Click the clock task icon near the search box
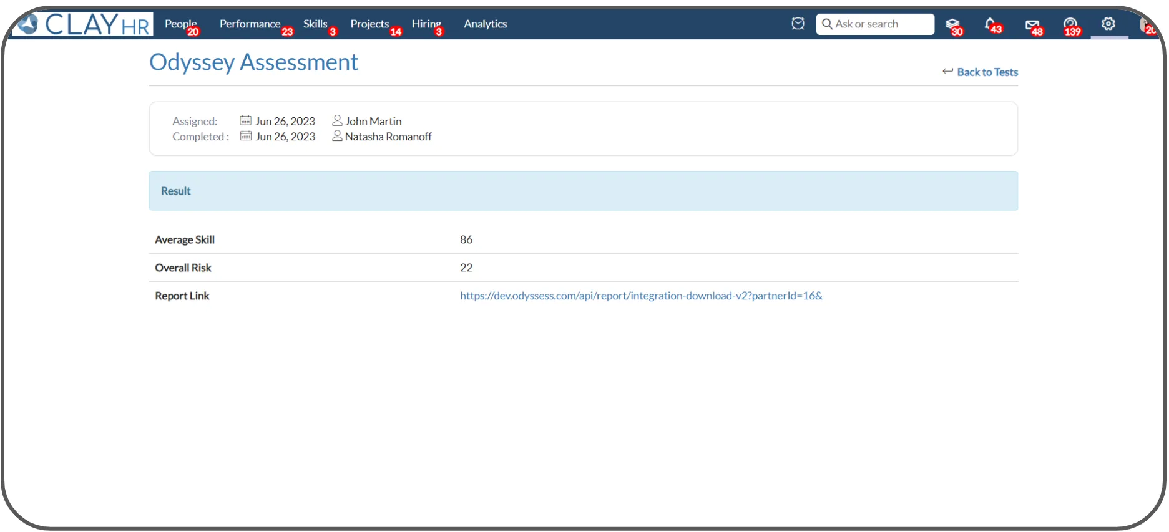Screen dimensions: 1169x532 tap(798, 24)
